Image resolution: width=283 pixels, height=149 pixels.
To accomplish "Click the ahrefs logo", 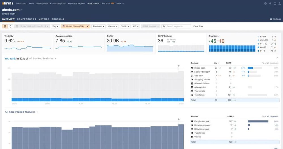I will tap(8, 3).
